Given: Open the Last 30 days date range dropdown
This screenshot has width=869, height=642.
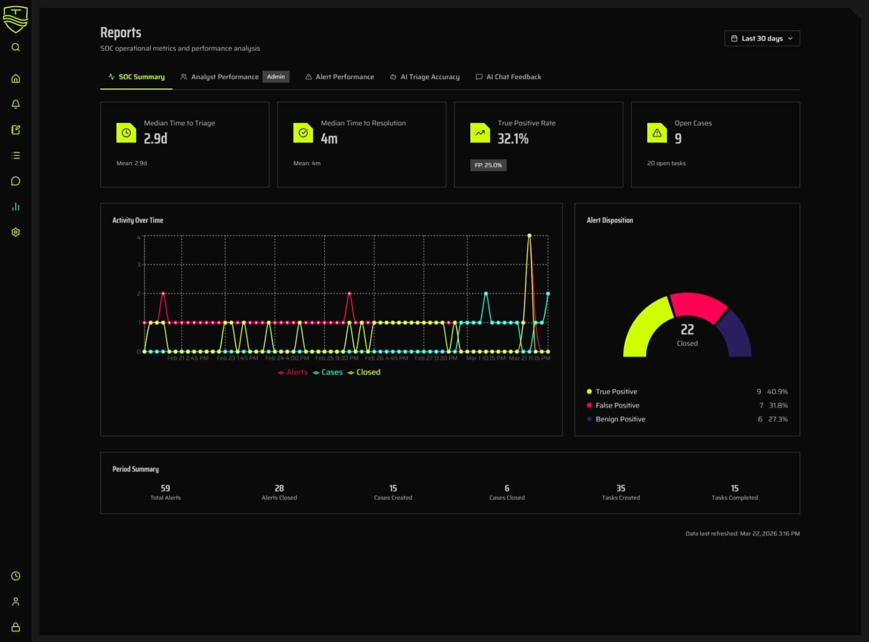Looking at the screenshot, I should [762, 38].
